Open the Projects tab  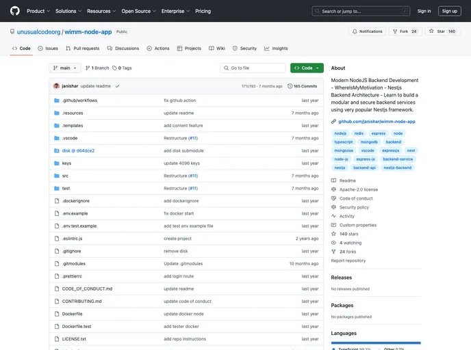189,49
